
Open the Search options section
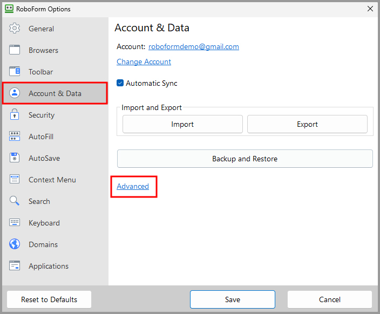(x=56, y=201)
